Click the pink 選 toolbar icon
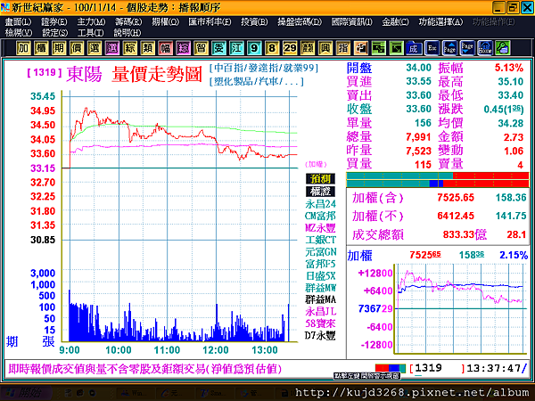The height and width of the screenshot is (401, 535). [x=112, y=48]
